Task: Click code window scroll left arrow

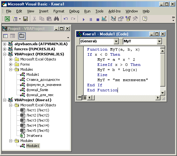Action: coord(90,97)
